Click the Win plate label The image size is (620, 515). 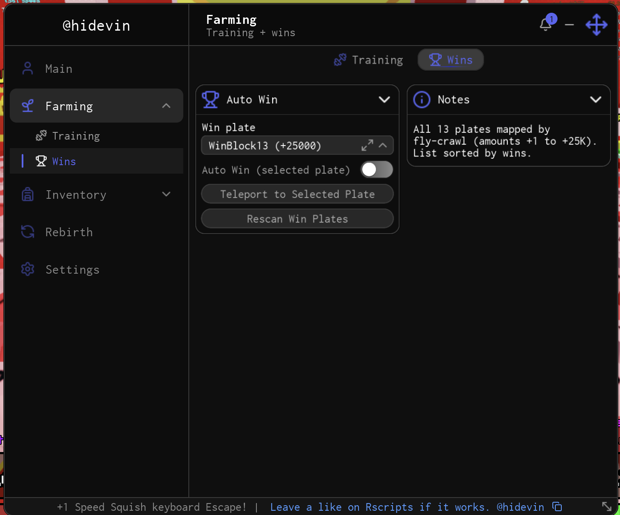click(x=228, y=127)
